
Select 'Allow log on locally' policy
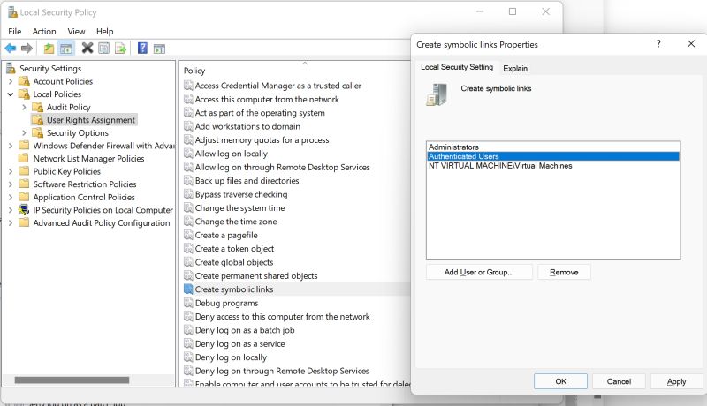tap(232, 154)
